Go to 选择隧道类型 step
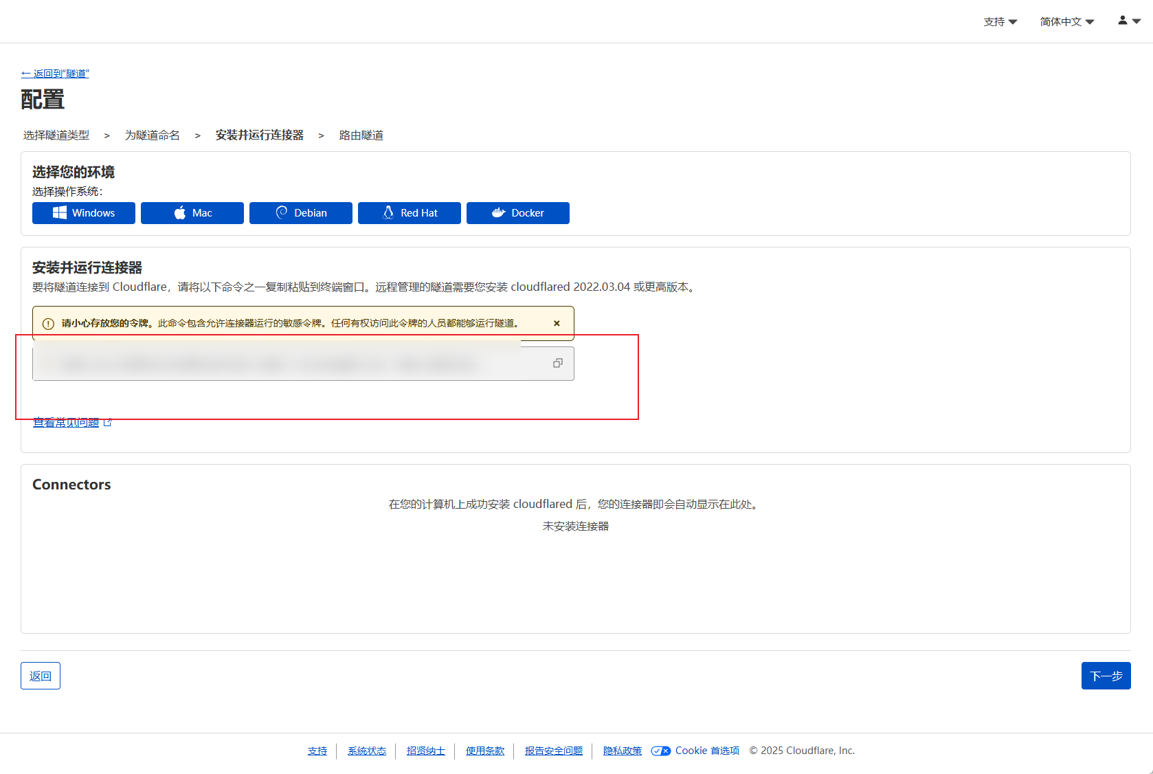Viewport: 1153px width, 774px height. point(56,135)
